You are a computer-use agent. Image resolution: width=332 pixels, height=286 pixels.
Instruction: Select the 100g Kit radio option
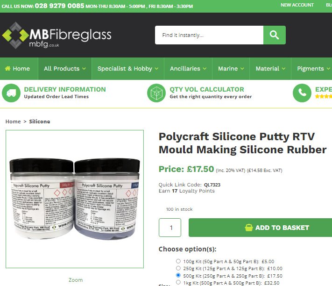pyautogui.click(x=178, y=261)
